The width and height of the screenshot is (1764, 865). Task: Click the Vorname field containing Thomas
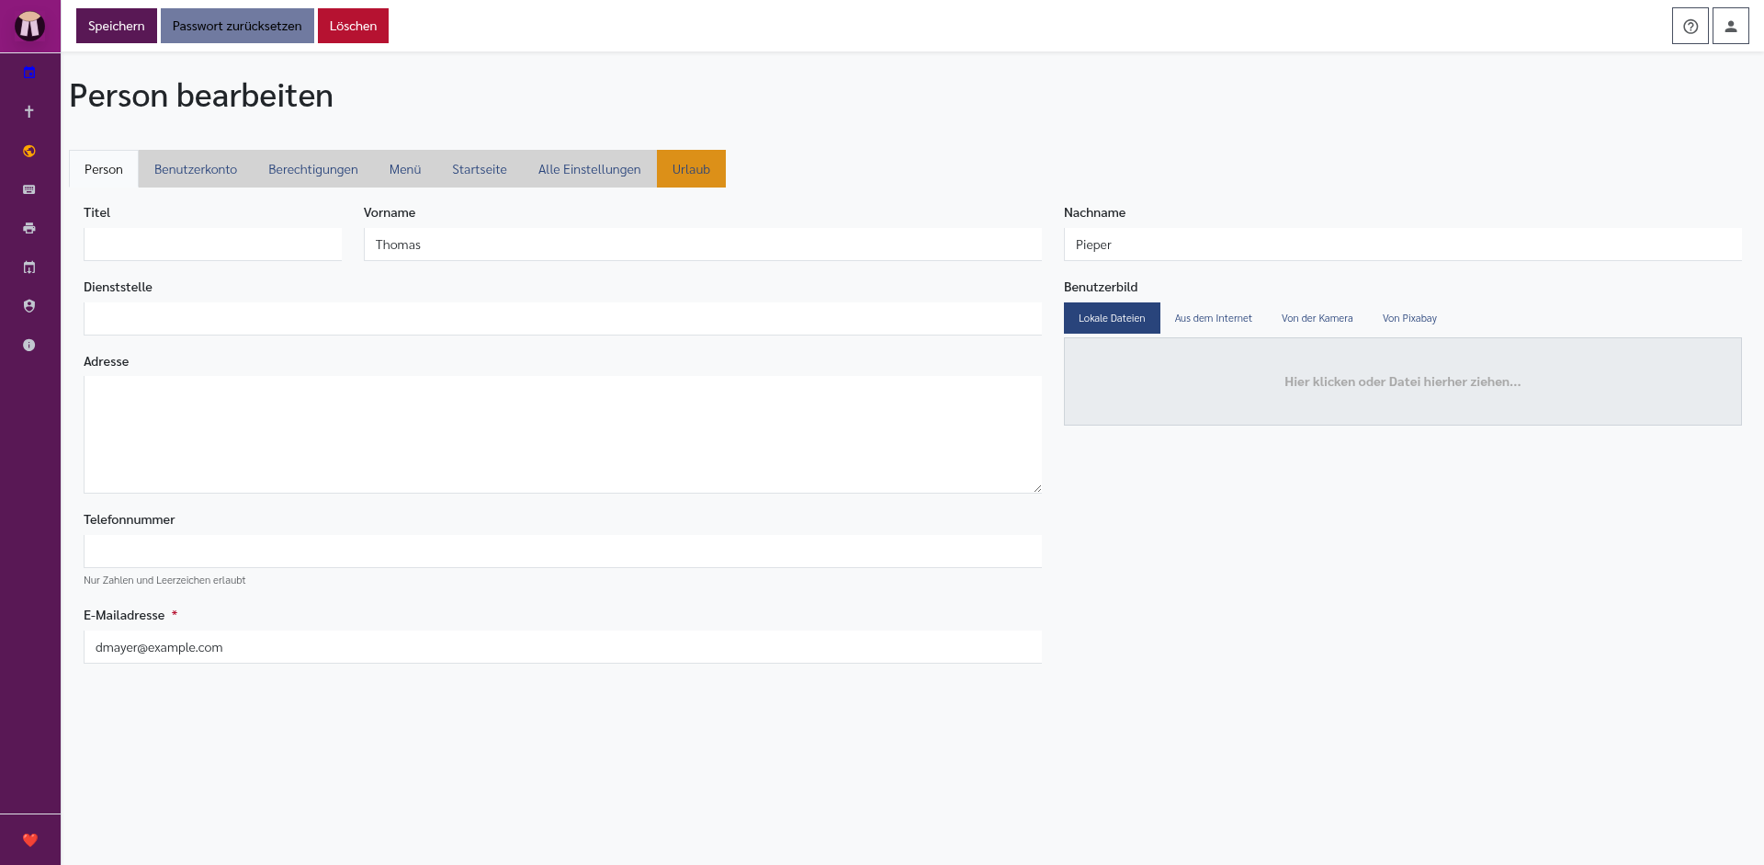pyautogui.click(x=703, y=245)
